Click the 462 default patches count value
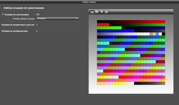Viewport: 179px width, 105px height. tap(38, 14)
